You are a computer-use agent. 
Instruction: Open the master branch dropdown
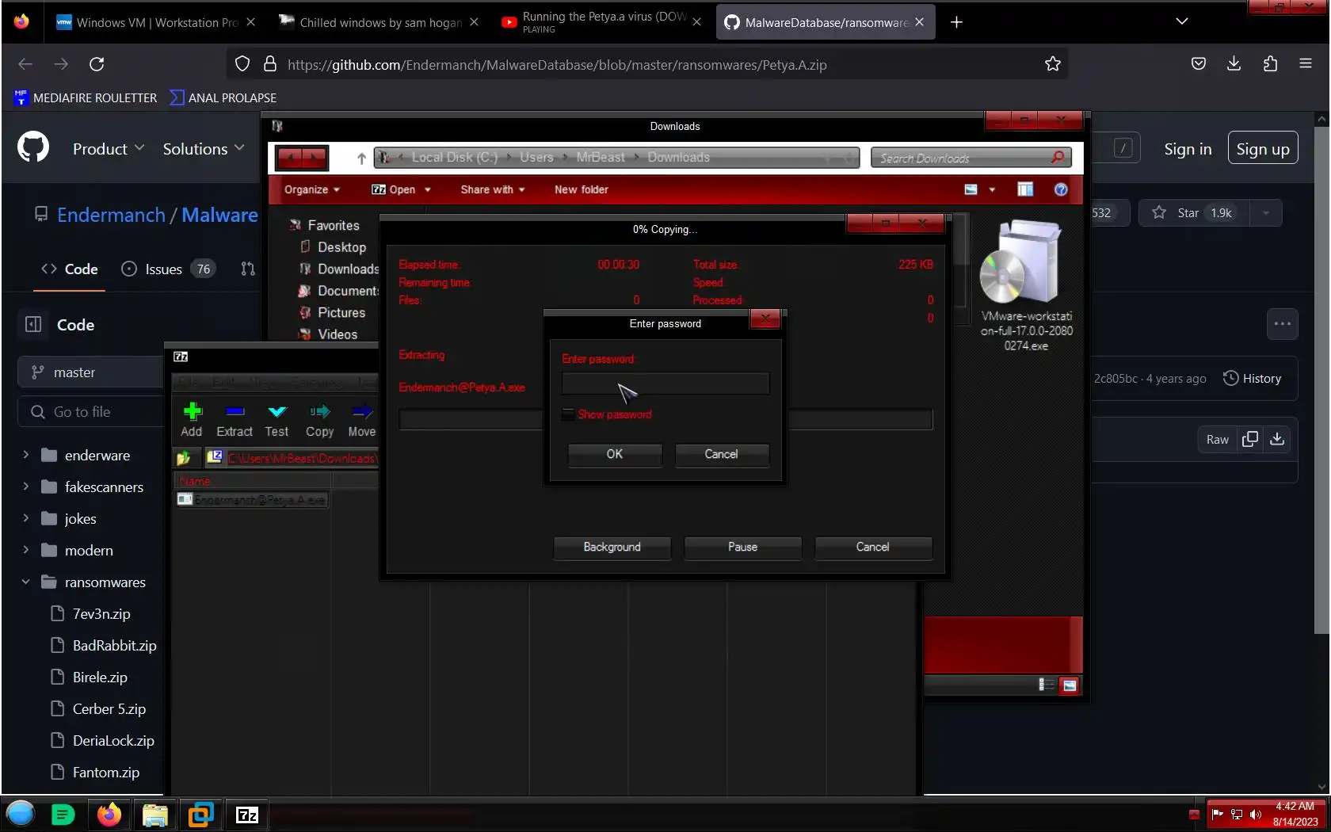click(90, 372)
